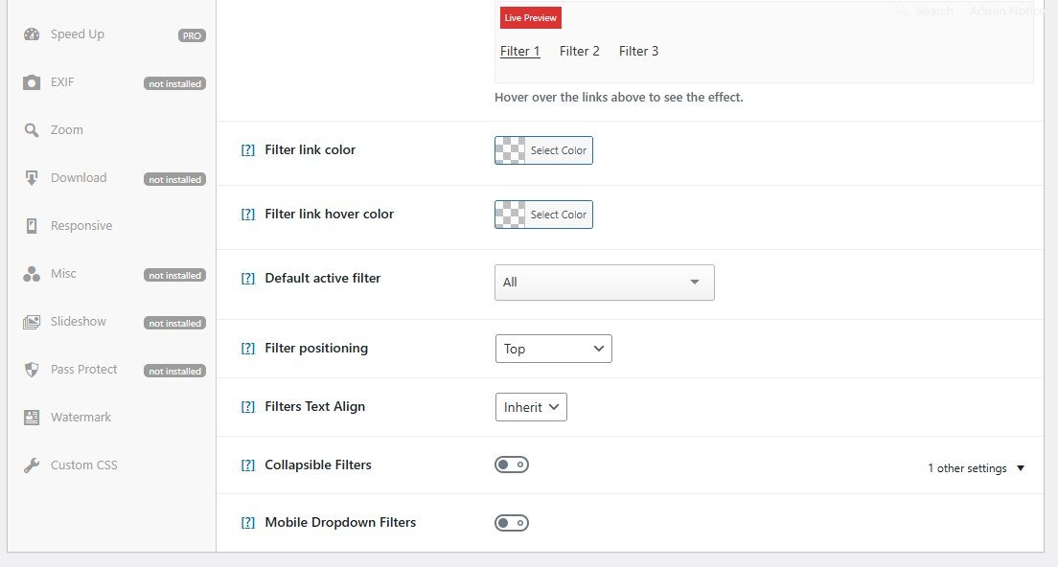Click the Filter 3 preview link
This screenshot has height=567, width=1058.
coord(639,52)
